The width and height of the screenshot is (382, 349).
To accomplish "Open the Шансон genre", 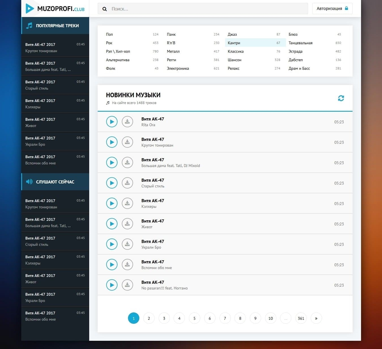I will point(254,60).
